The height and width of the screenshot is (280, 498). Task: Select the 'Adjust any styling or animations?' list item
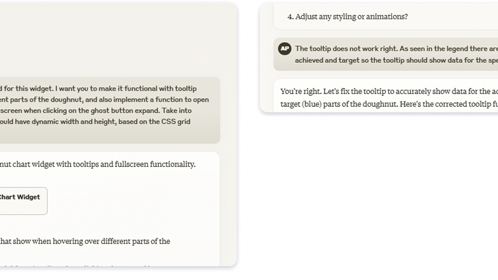pyautogui.click(x=348, y=16)
